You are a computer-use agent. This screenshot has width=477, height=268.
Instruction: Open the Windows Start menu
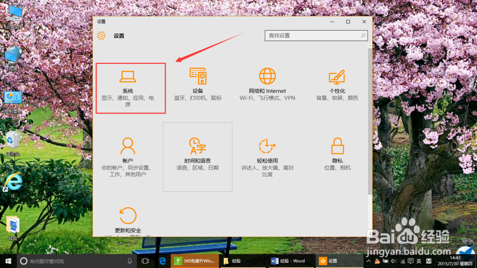tap(8, 261)
